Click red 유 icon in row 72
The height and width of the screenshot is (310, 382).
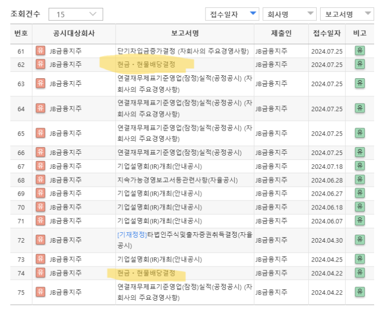pyautogui.click(x=41, y=240)
